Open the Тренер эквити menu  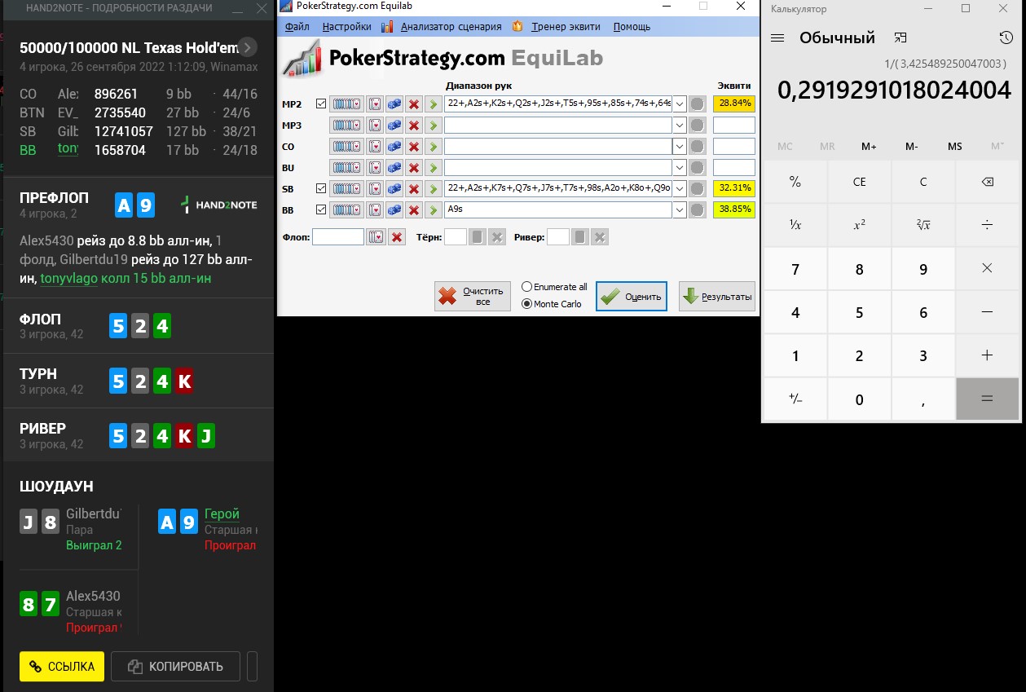point(566,26)
